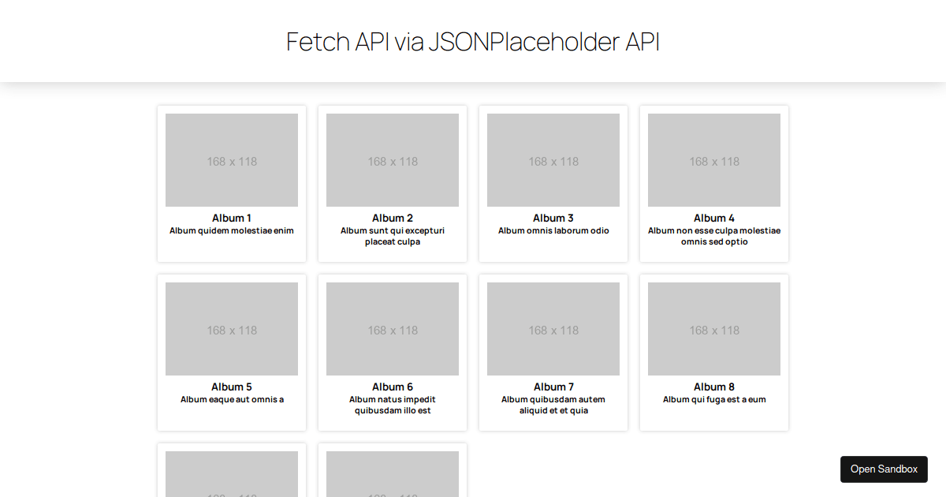
Task: Click the Album 6 heading text
Action: click(x=392, y=387)
